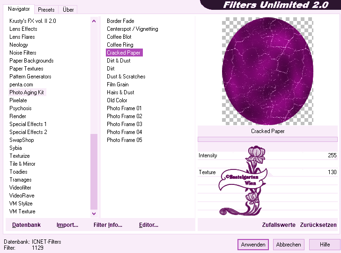This screenshot has width=341, height=253.
Task: Choose the Dirt filter
Action: 111,69
